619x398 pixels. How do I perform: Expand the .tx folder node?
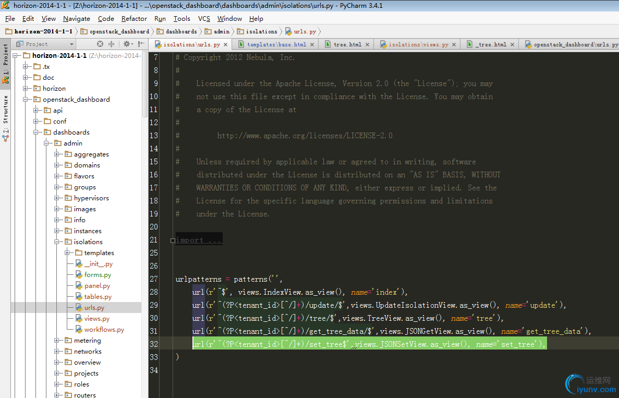pos(25,67)
